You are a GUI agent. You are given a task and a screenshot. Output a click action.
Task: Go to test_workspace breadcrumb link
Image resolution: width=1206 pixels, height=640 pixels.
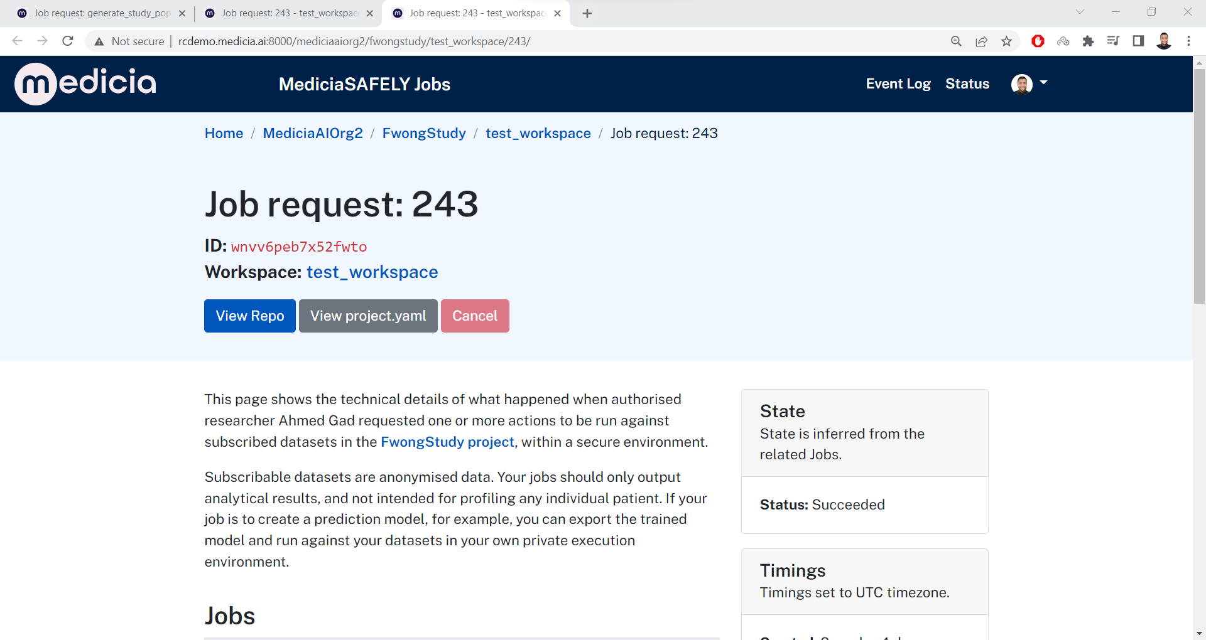[538, 133]
